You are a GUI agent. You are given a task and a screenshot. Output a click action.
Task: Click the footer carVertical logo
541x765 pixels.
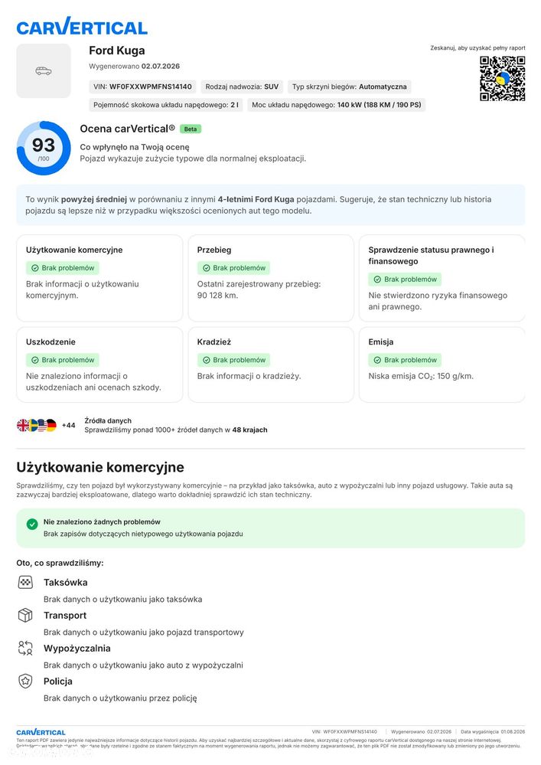[x=41, y=732]
